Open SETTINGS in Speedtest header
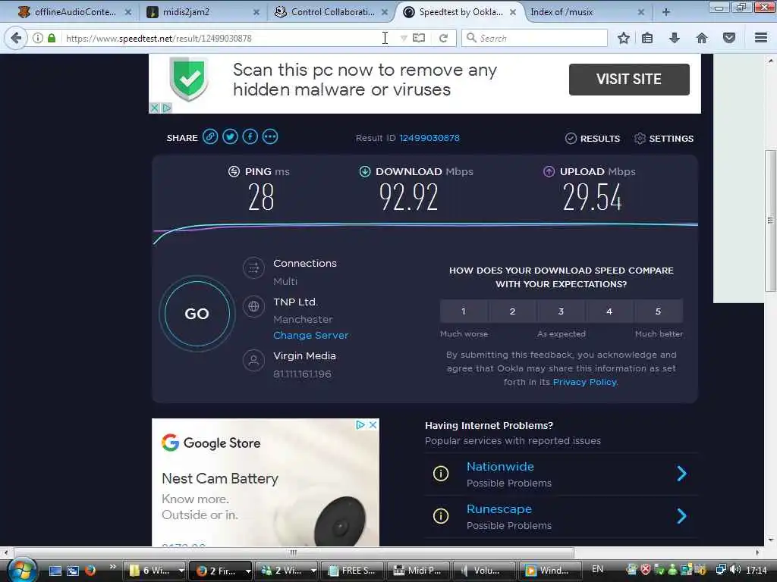The height and width of the screenshot is (582, 777). point(664,139)
